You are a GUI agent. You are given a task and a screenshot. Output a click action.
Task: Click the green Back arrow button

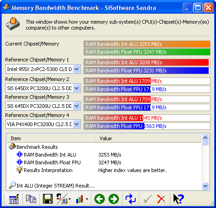coord(100,199)
